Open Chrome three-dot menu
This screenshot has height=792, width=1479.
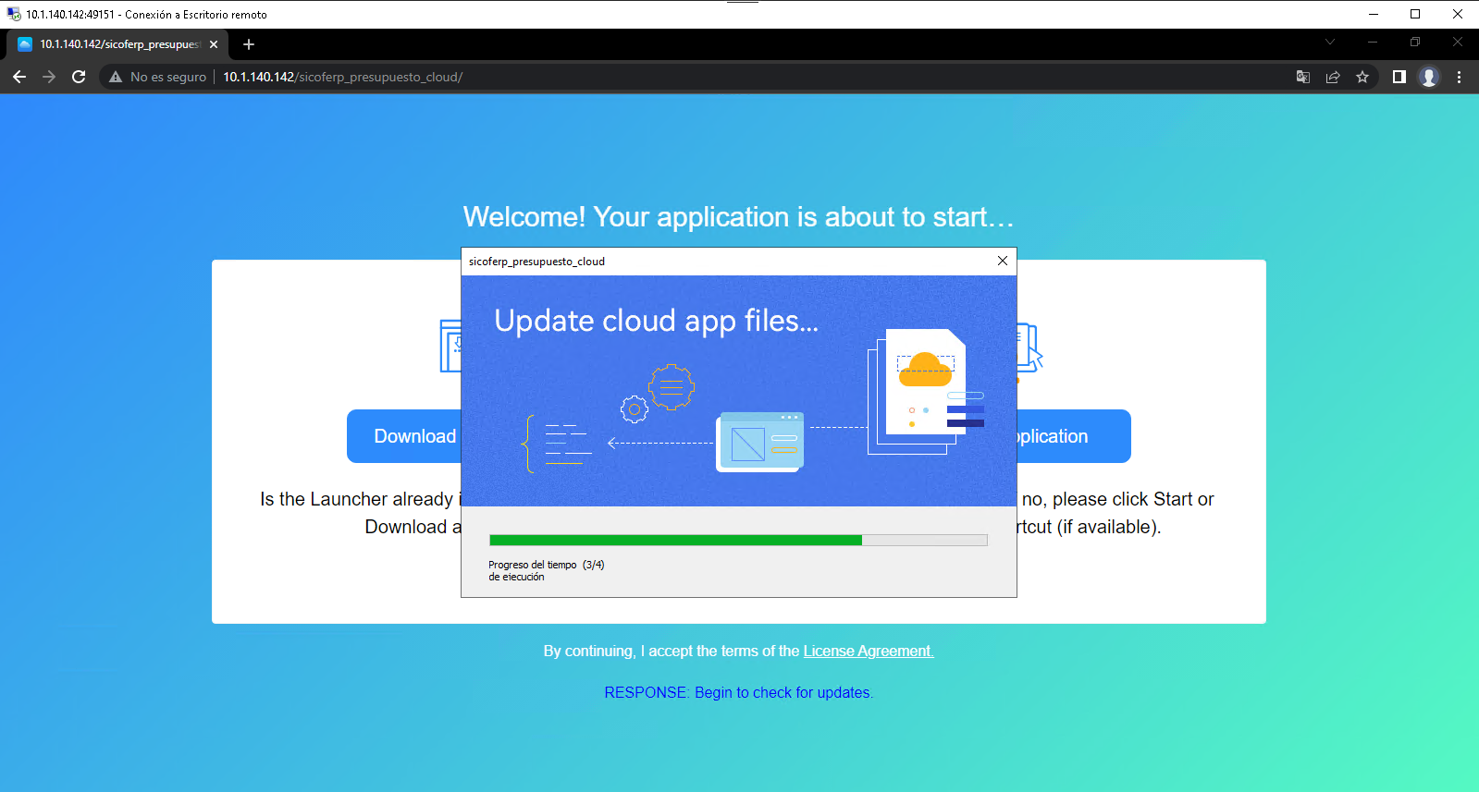pos(1459,77)
